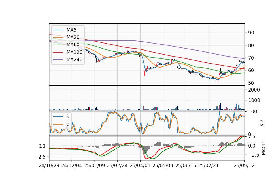Select the MA5 legend label
This screenshot has height=195, width=272.
(71, 30)
